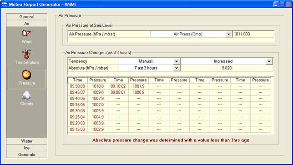Click the Generate button

(x=27, y=155)
